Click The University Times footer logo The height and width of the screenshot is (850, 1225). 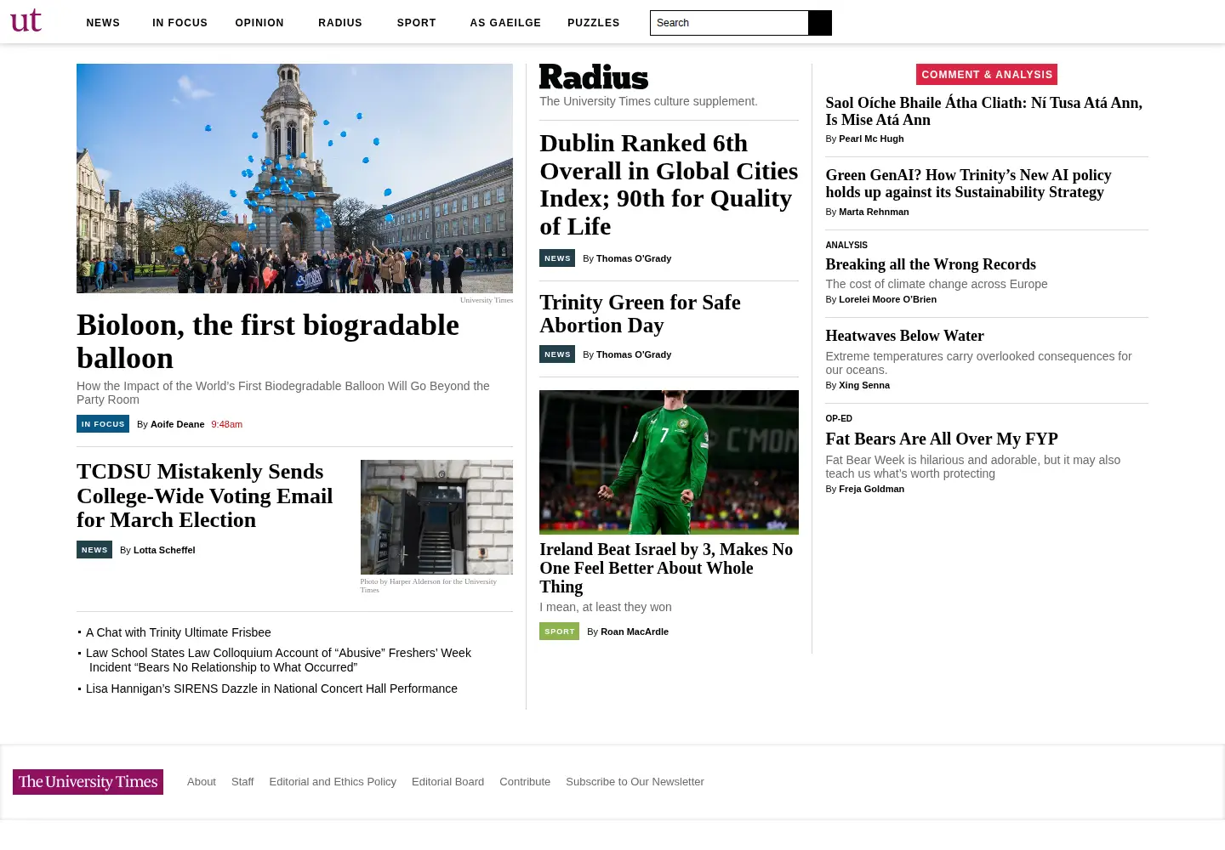click(x=88, y=782)
